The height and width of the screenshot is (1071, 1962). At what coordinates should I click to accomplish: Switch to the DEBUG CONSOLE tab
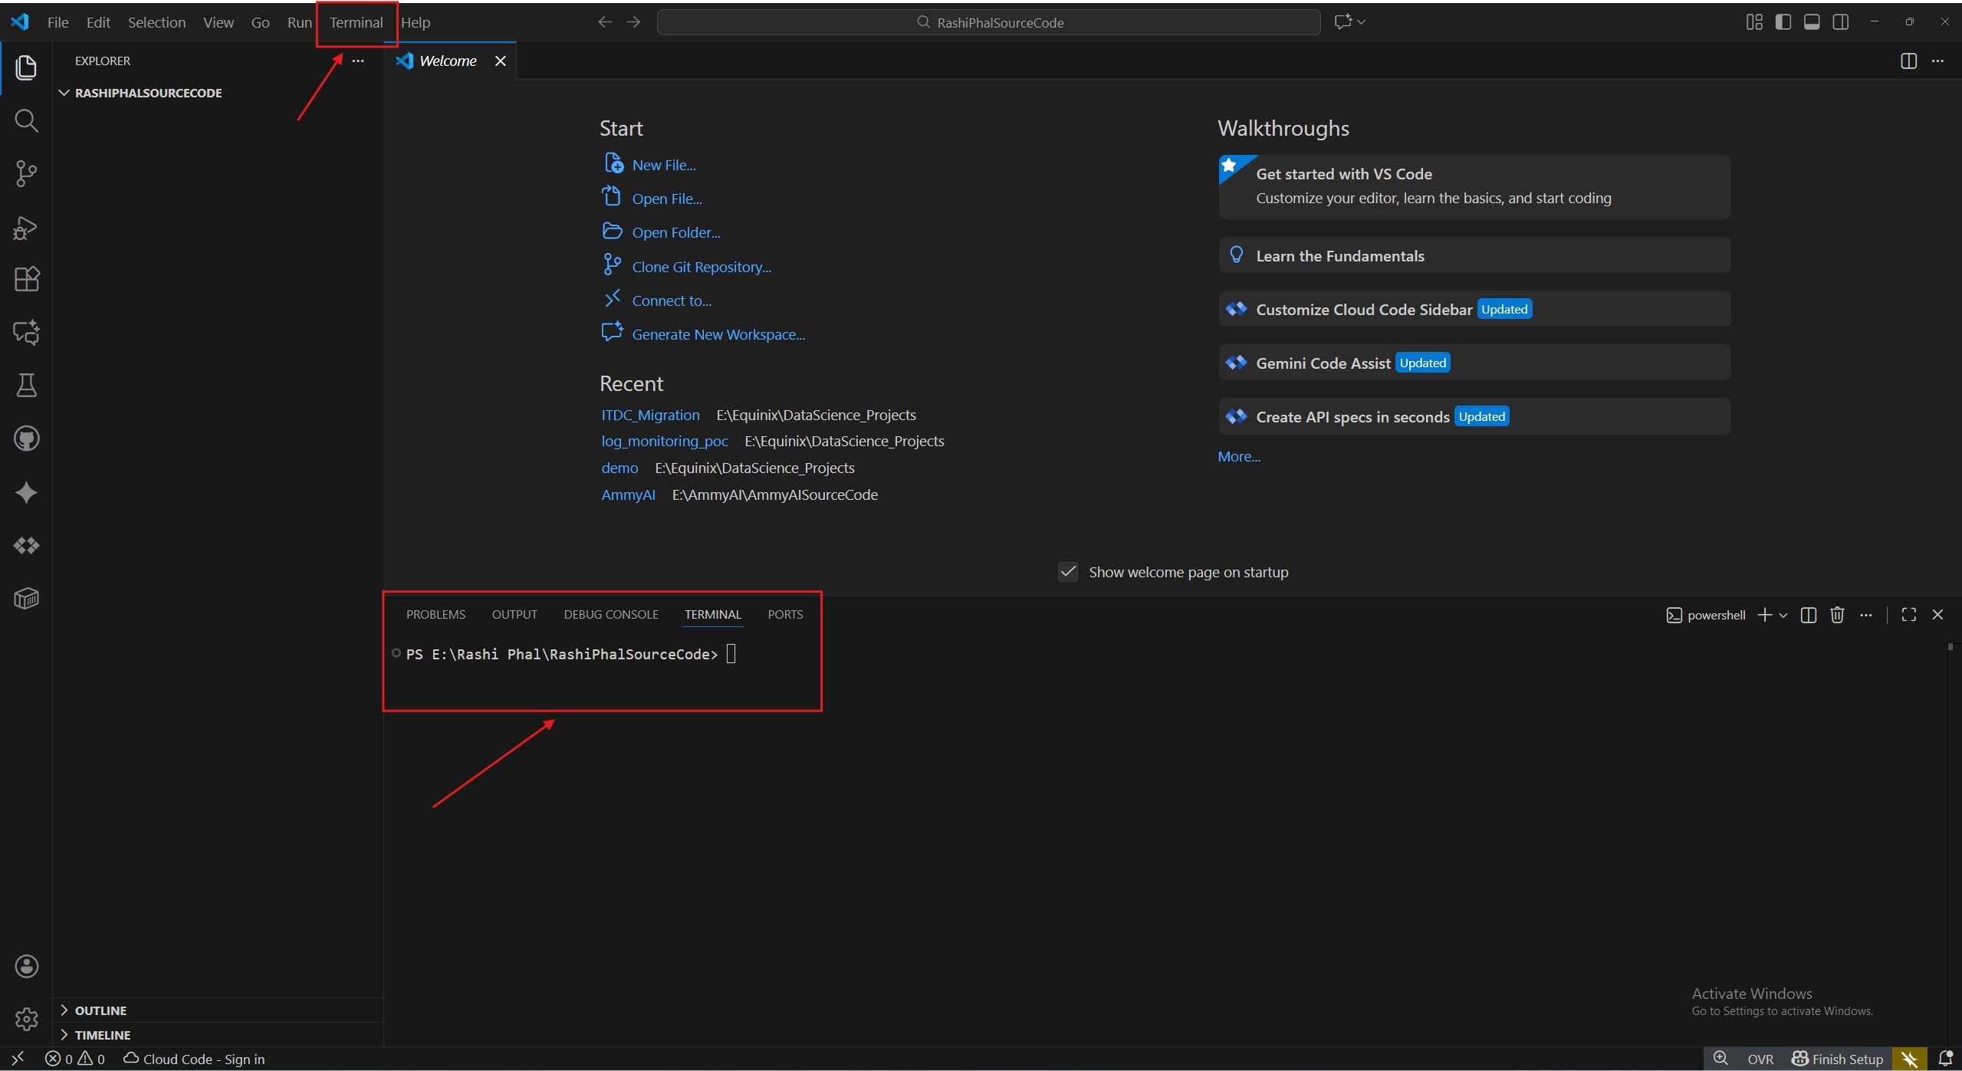(611, 615)
